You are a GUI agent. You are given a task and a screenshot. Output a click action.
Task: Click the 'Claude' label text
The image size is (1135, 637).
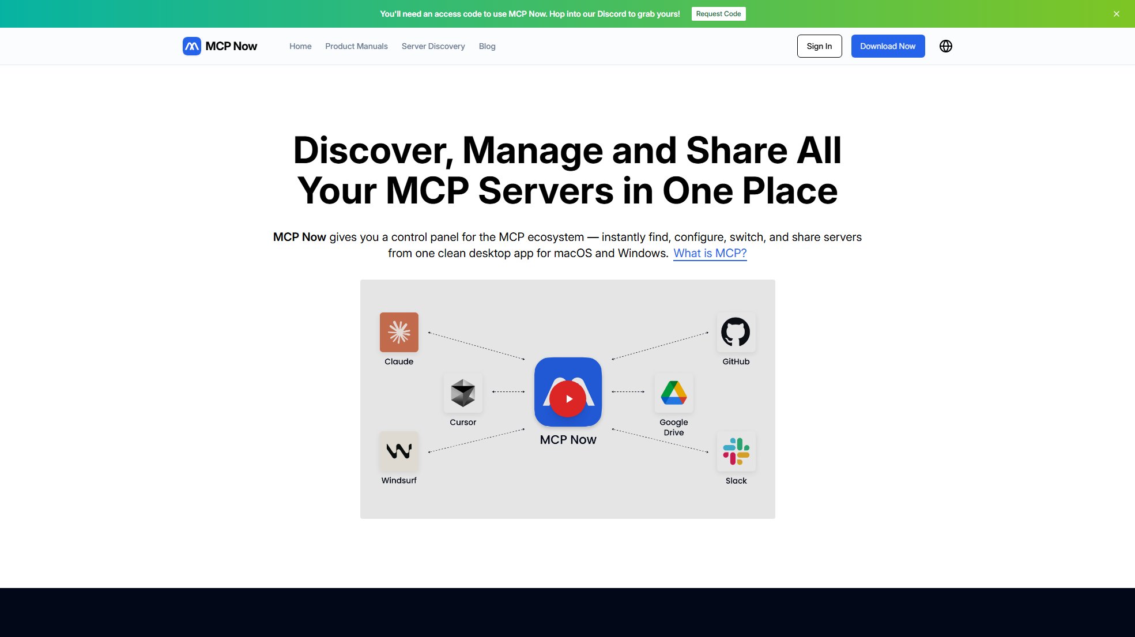399,361
